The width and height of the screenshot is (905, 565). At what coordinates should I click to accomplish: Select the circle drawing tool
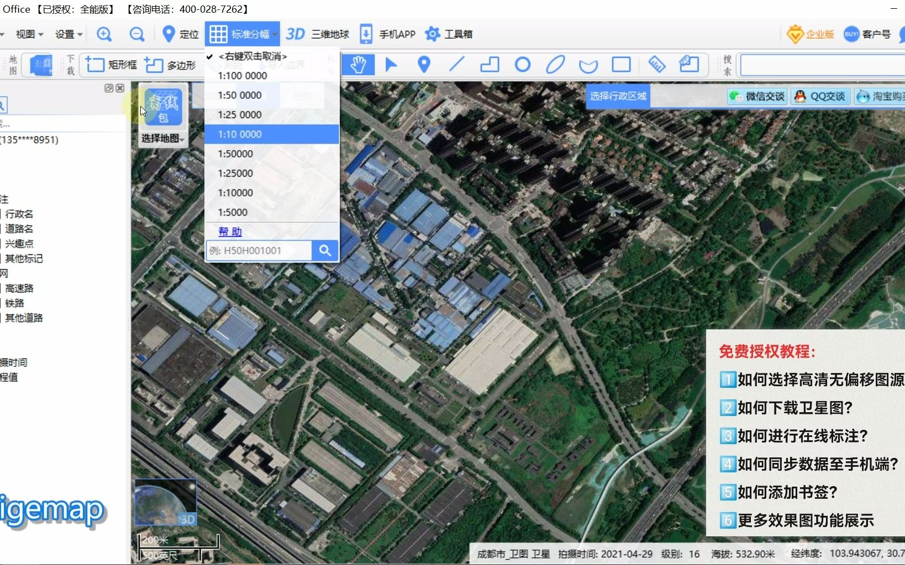tap(522, 65)
